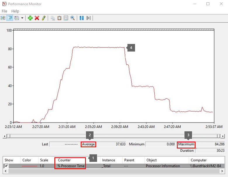Open the Help menu
Image resolution: width=228 pixels, height=177 pixels.
coord(15,11)
